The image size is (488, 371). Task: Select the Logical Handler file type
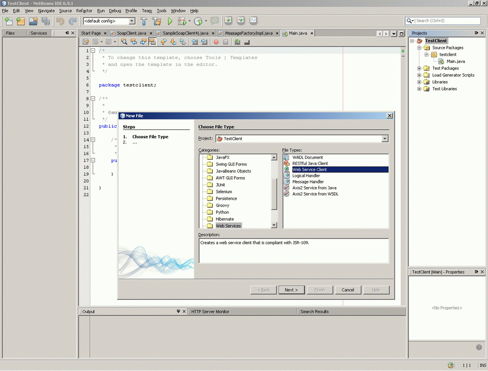tap(306, 176)
